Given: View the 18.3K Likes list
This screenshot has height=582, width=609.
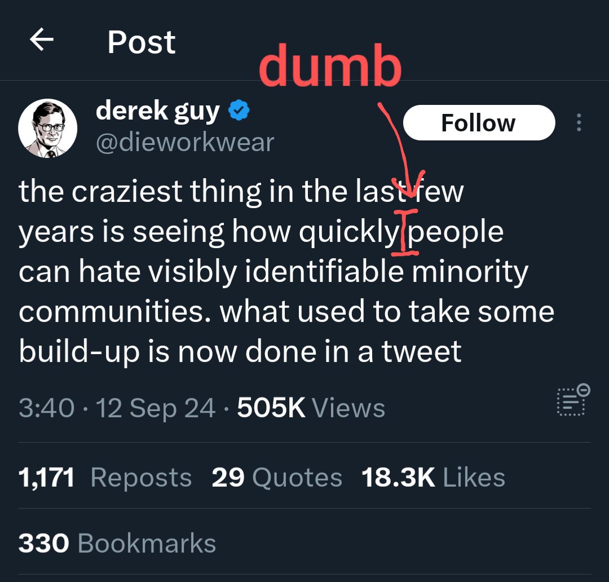Looking at the screenshot, I should click(x=433, y=478).
